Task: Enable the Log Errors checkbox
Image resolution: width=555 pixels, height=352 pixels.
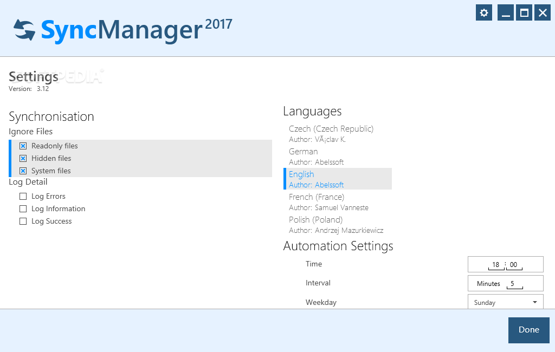Action: (x=23, y=197)
